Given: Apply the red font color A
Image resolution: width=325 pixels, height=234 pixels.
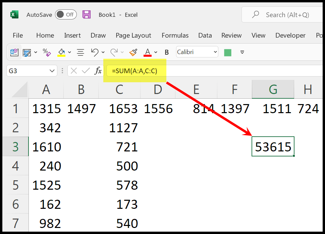Looking at the screenshot, I should (x=148, y=52).
